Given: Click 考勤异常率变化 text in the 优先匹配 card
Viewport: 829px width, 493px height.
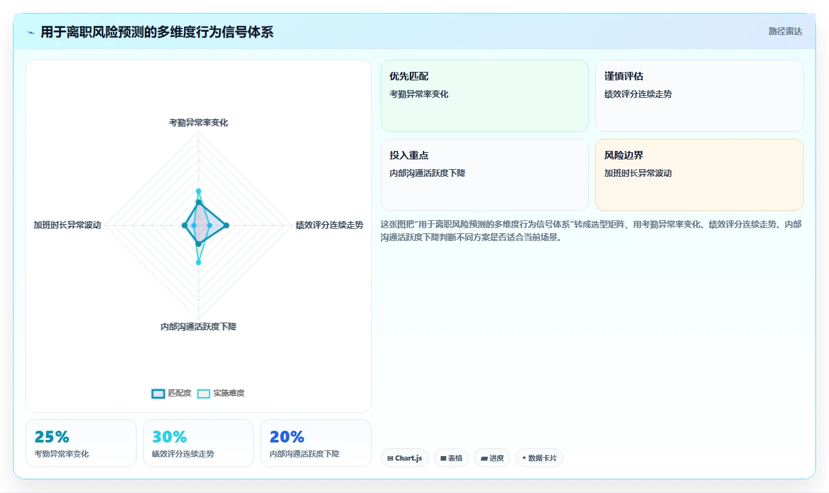Looking at the screenshot, I should point(419,95).
